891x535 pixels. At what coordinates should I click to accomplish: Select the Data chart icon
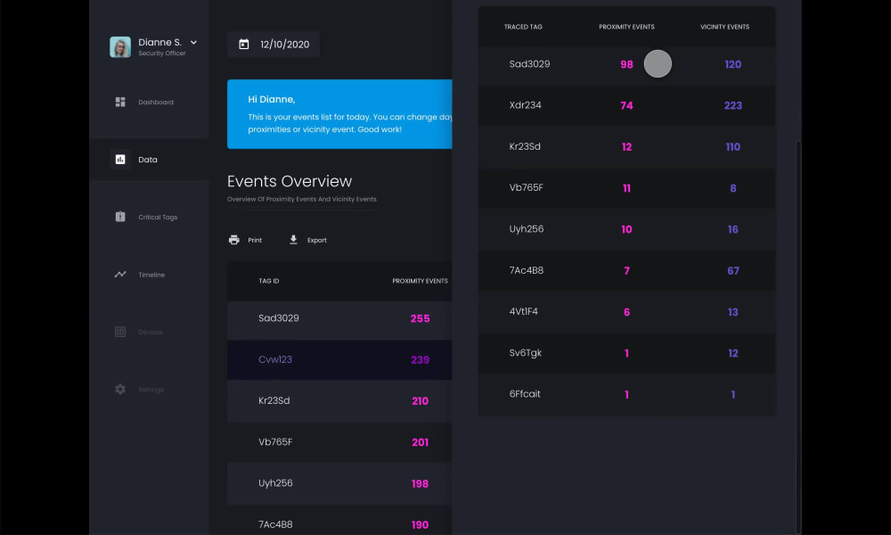coord(120,160)
